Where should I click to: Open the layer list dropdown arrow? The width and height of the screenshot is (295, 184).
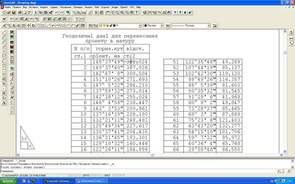point(140,26)
